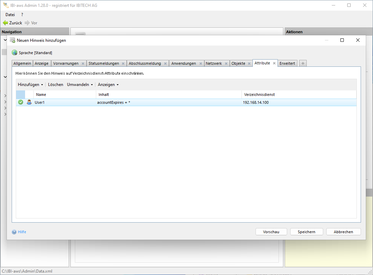373x275 pixels.
Task: Sort by the Verzeichnisdienst column header
Action: [x=259, y=95]
